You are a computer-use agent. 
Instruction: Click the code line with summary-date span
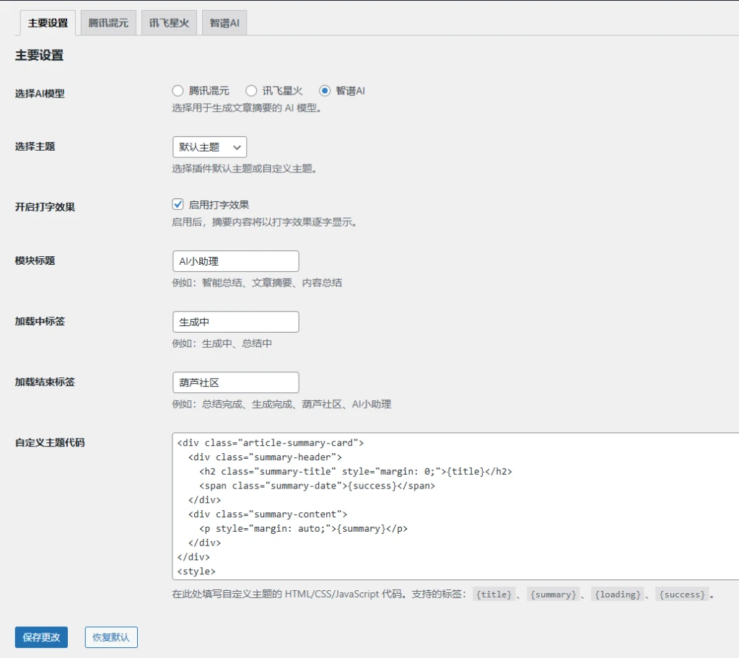point(318,486)
